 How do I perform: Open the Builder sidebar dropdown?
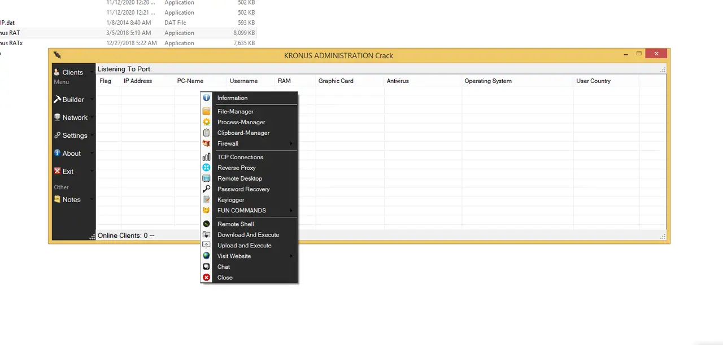pos(92,99)
